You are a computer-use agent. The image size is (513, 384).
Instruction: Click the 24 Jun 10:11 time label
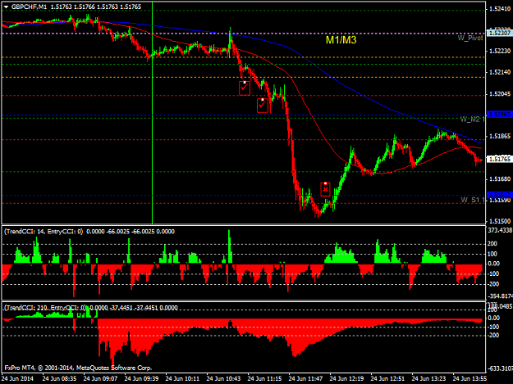(x=182, y=379)
